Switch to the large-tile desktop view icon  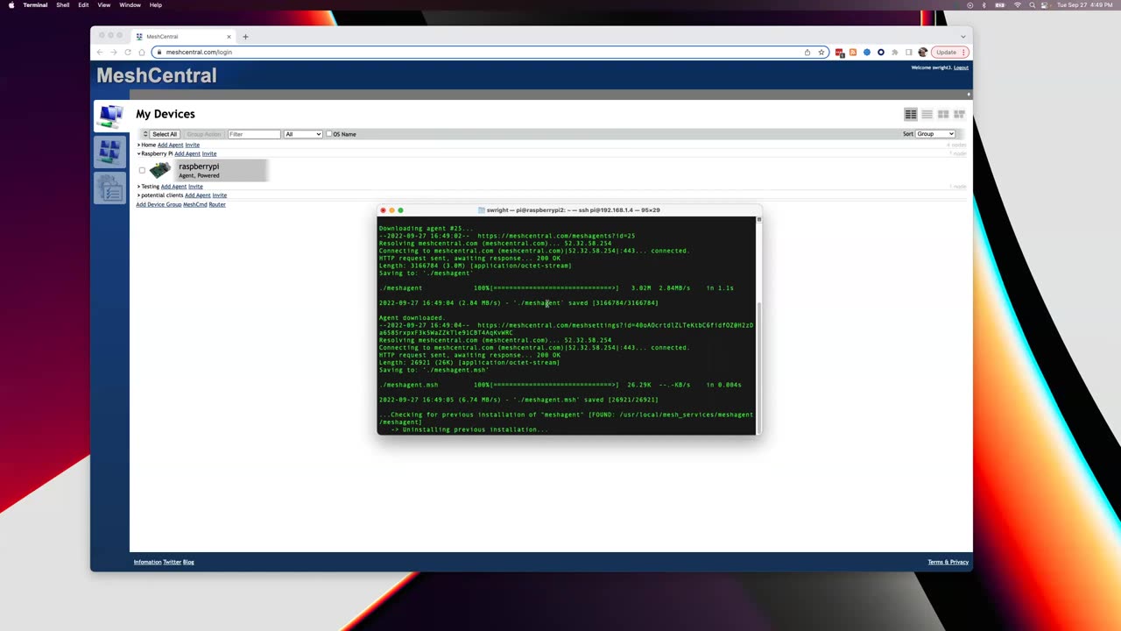point(943,114)
